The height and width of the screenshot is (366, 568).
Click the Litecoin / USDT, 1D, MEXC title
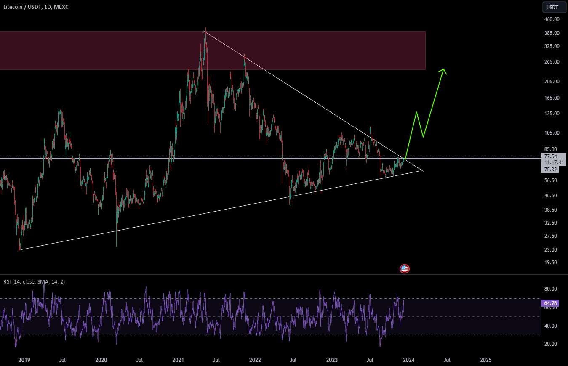tap(36, 7)
